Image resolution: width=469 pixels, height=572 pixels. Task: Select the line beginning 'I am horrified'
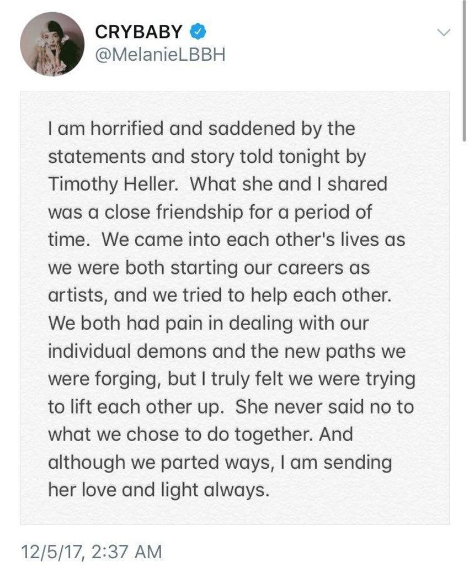point(202,129)
